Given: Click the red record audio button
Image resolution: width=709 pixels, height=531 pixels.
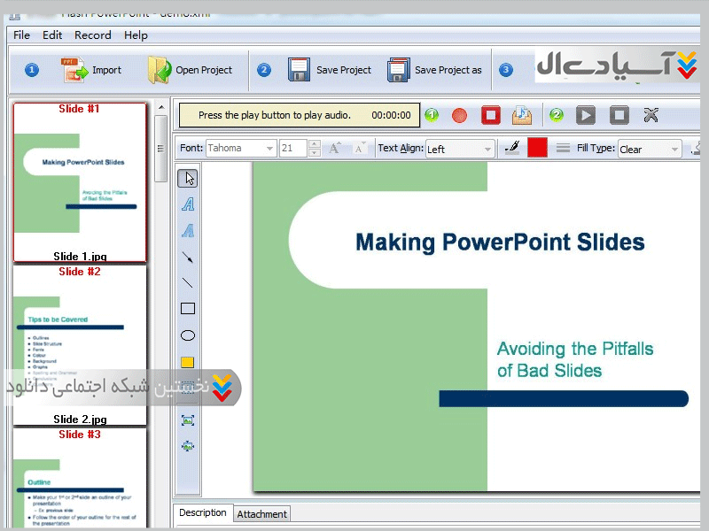Looking at the screenshot, I should [x=459, y=115].
